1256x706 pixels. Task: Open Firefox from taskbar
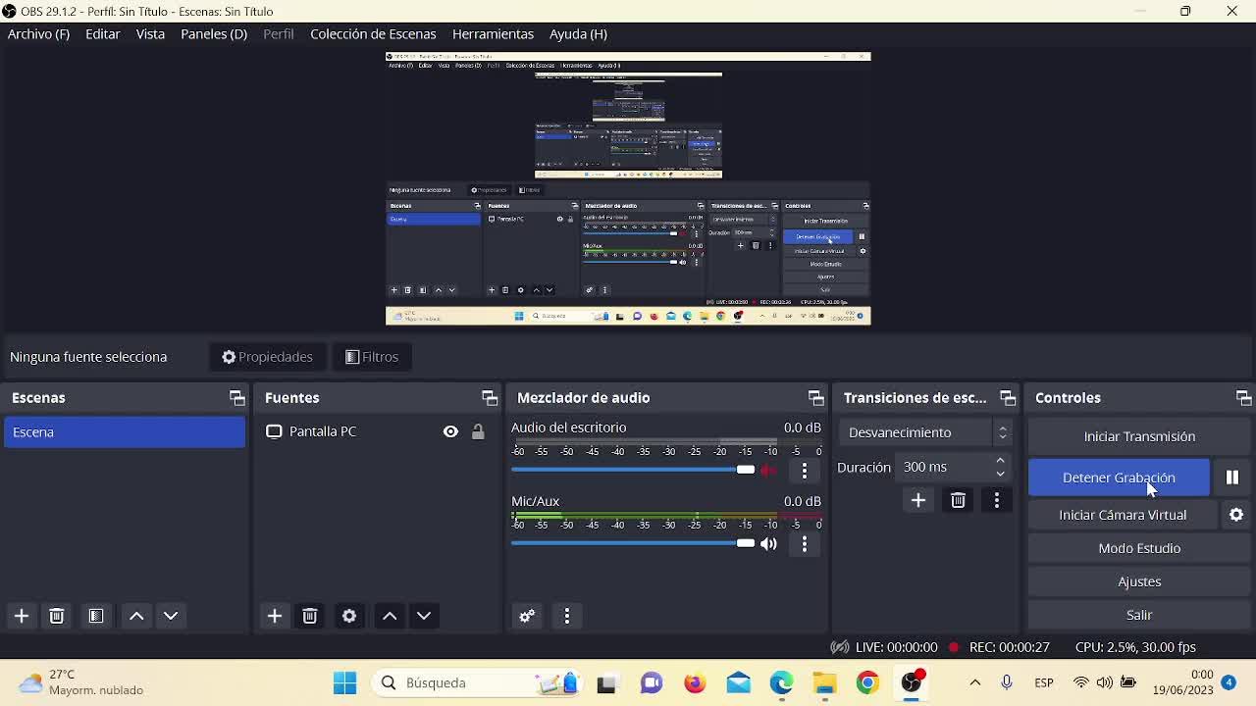point(695,682)
